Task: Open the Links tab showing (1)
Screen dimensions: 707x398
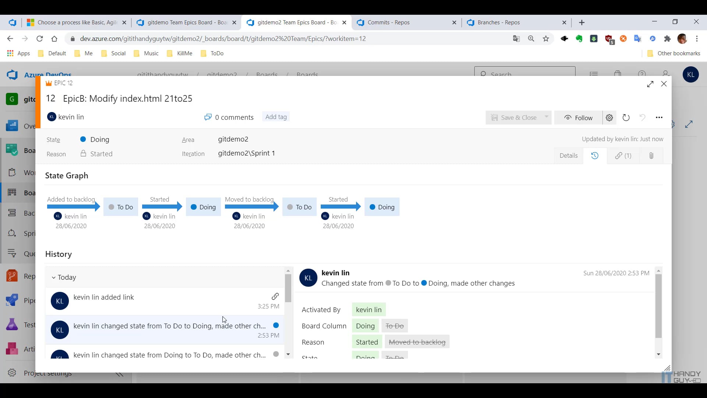Action: tap(623, 156)
